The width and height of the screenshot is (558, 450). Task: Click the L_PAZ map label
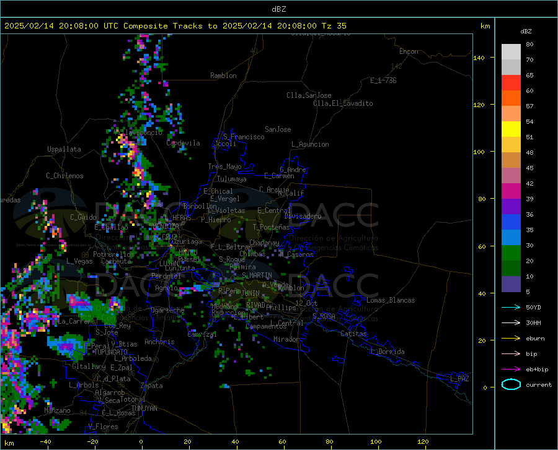tap(459, 379)
